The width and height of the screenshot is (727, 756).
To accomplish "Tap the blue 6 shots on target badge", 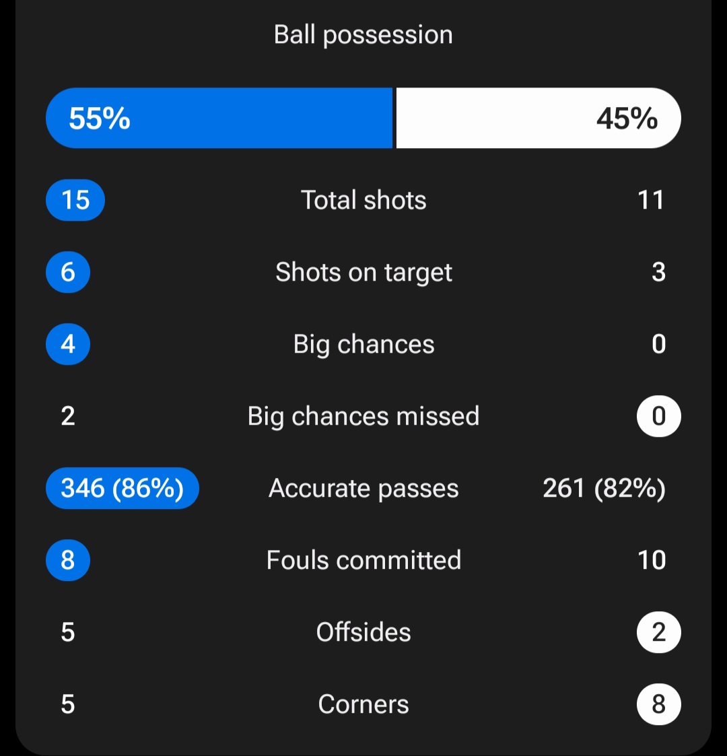I will click(x=68, y=272).
